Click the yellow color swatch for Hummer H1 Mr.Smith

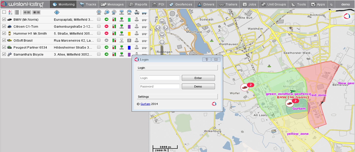point(129,33)
